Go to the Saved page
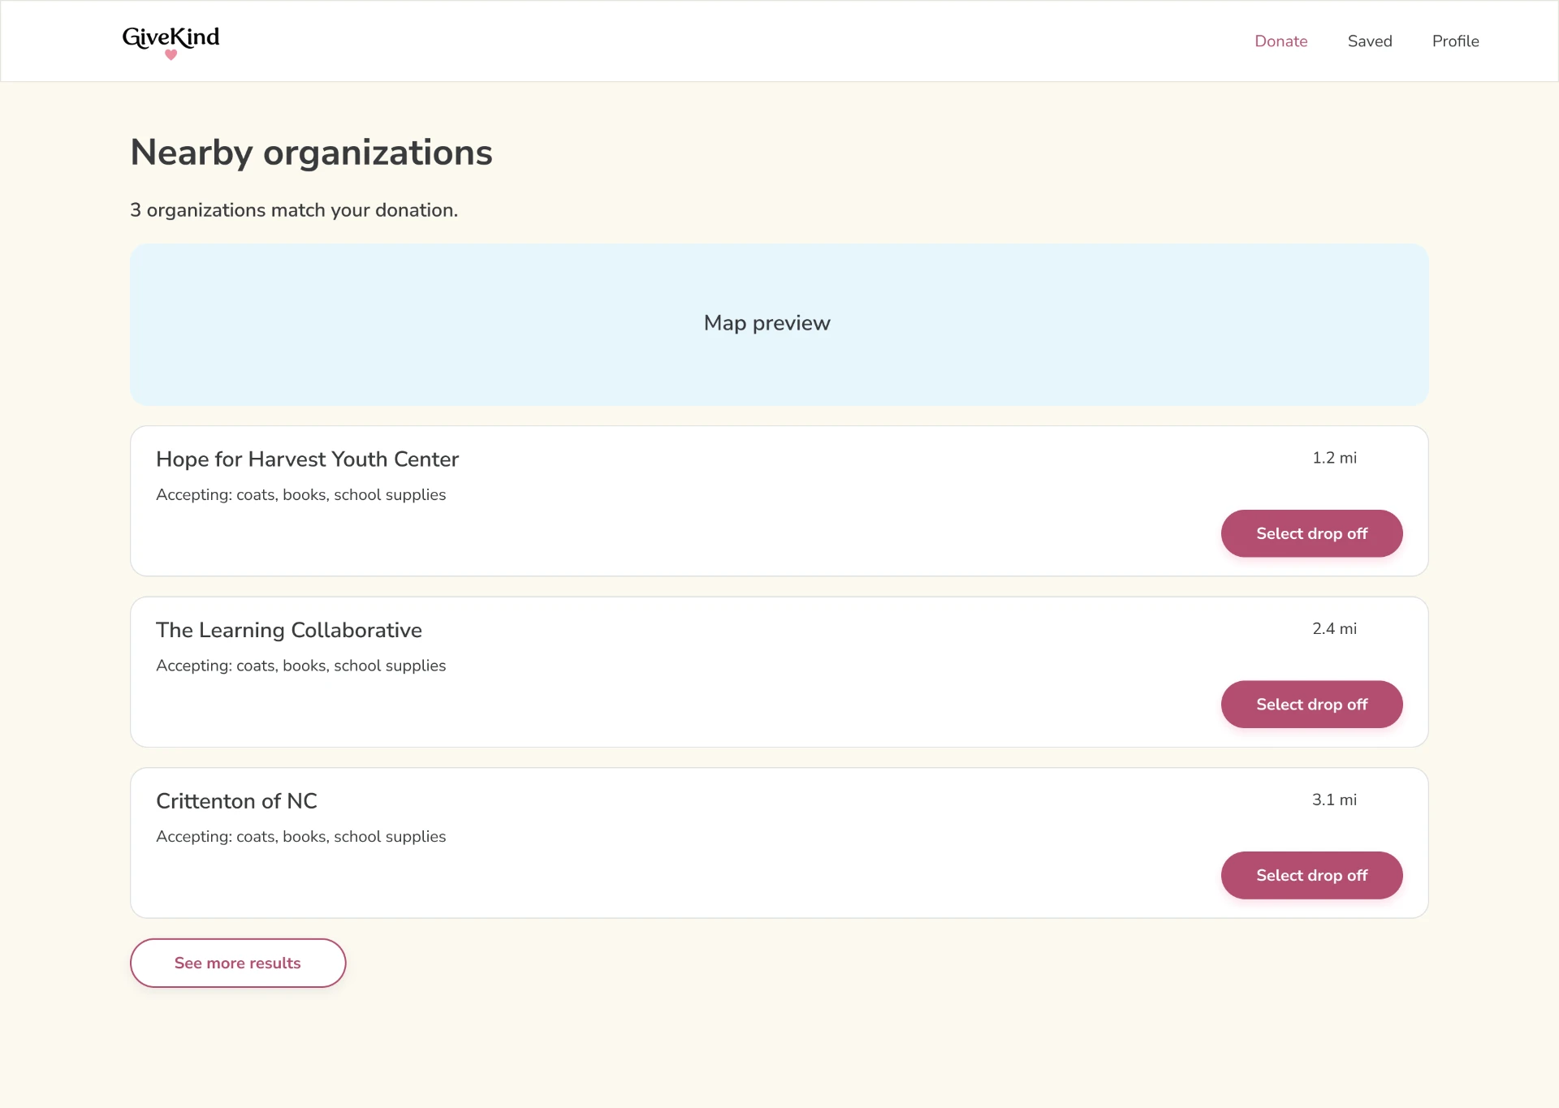 coord(1370,41)
